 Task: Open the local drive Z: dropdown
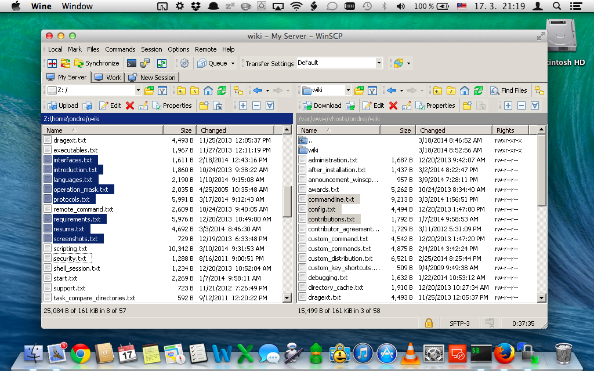(x=138, y=90)
